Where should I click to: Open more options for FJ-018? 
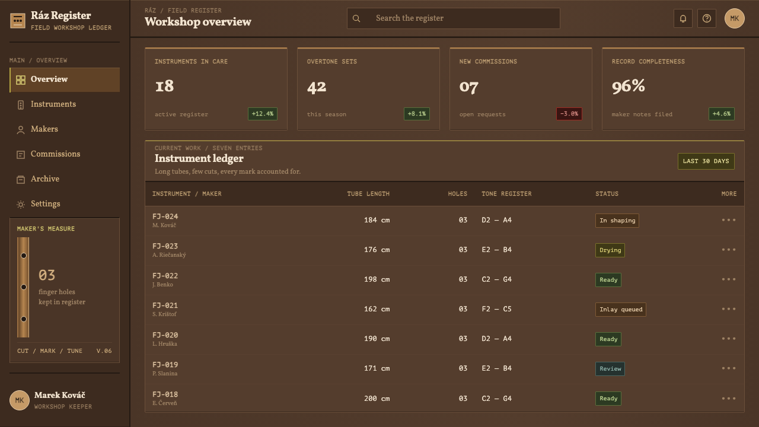pyautogui.click(x=729, y=399)
